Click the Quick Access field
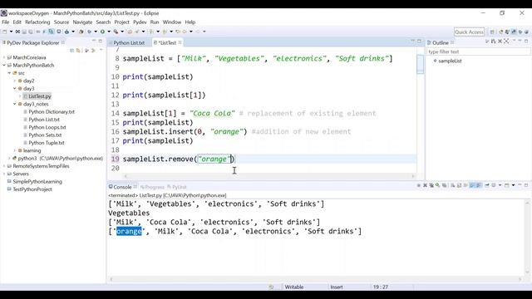Image resolution: width=532 pixels, height=299 pixels. [x=469, y=32]
